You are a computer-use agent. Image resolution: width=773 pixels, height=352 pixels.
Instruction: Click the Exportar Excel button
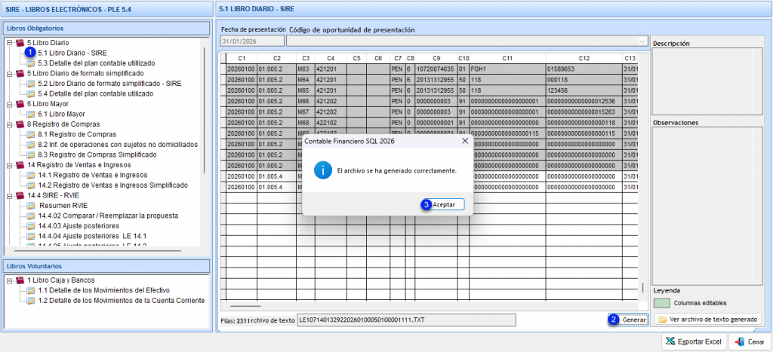point(693,341)
